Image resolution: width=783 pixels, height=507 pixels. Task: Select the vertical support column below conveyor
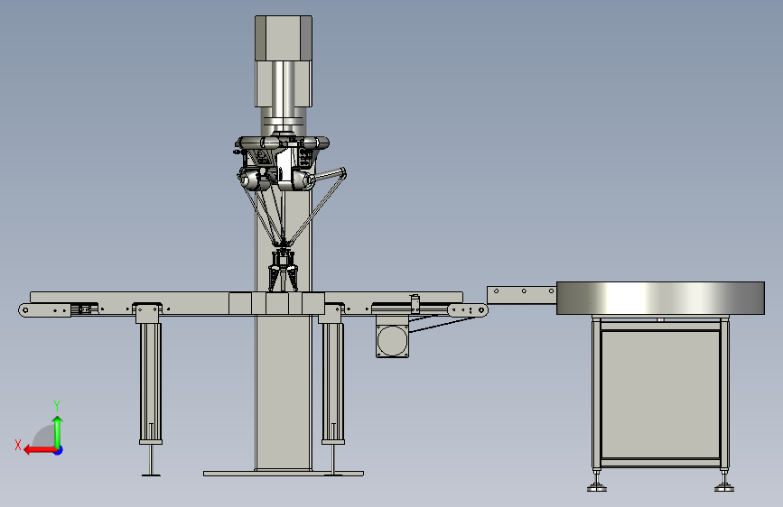coord(284,392)
